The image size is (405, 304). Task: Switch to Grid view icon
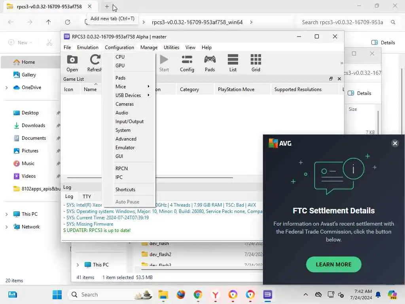[x=256, y=63]
